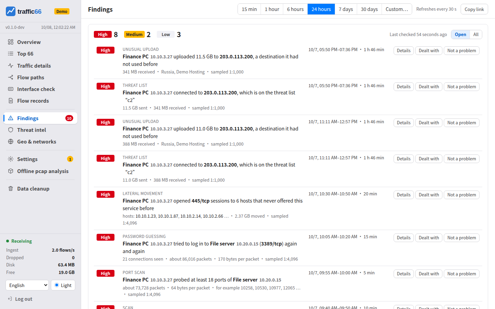Switch findings filter to Open
Image resolution: width=495 pixels, height=309 pixels.
coord(460,34)
